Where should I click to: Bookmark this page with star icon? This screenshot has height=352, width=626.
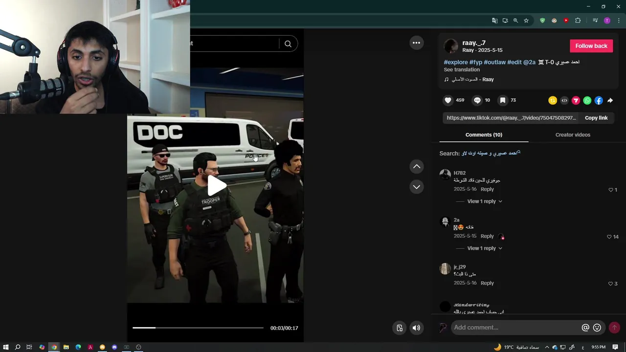(x=526, y=21)
